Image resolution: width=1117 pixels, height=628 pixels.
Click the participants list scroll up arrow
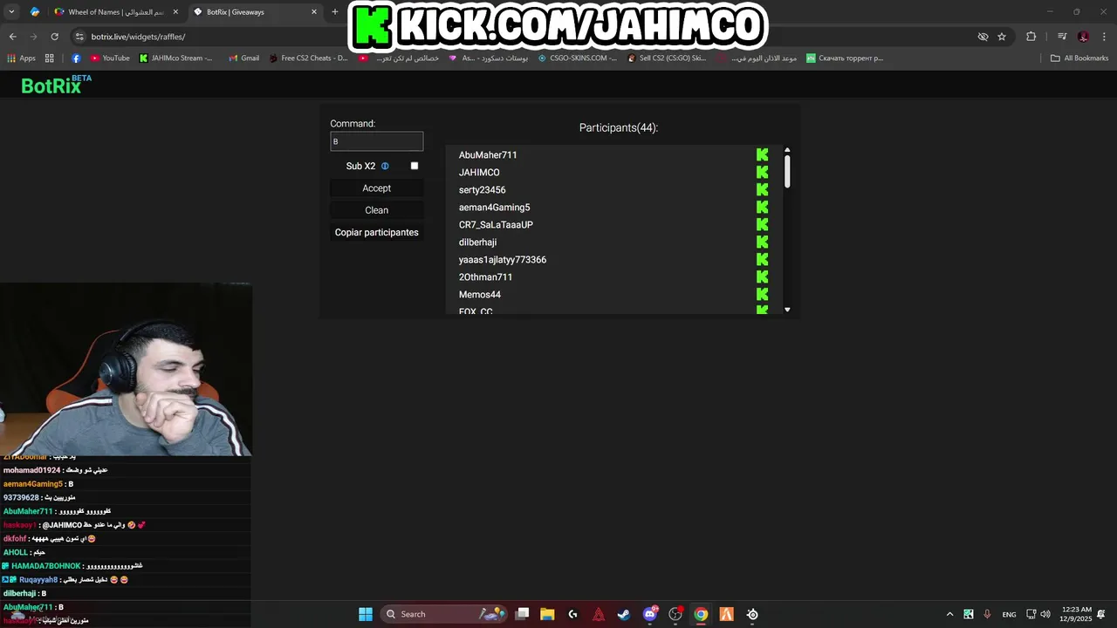pos(787,150)
